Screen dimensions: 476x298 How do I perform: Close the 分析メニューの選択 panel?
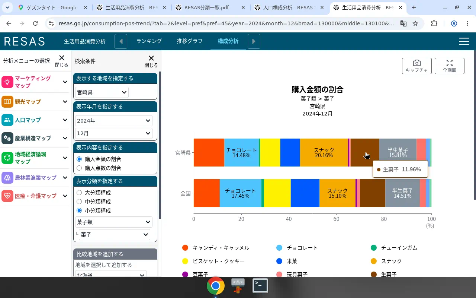[x=62, y=61]
